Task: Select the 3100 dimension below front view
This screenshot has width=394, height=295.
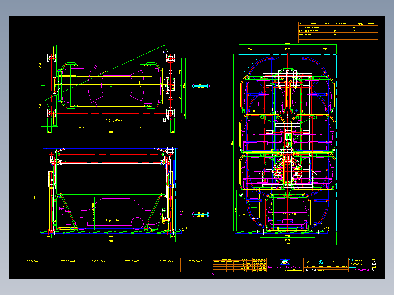Action: [287, 240]
